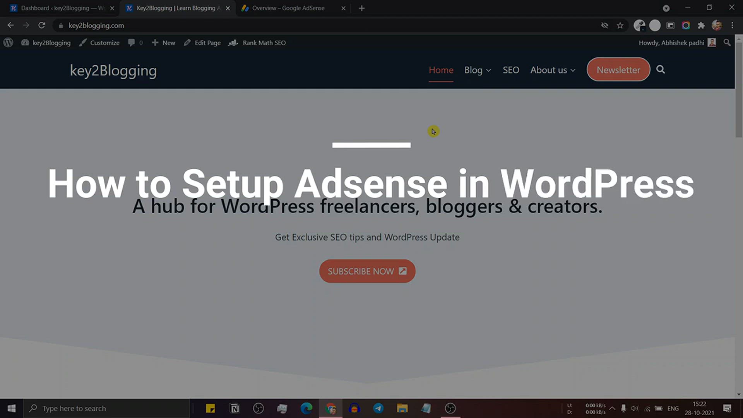
Task: Open Telegram from taskbar
Action: point(378,408)
